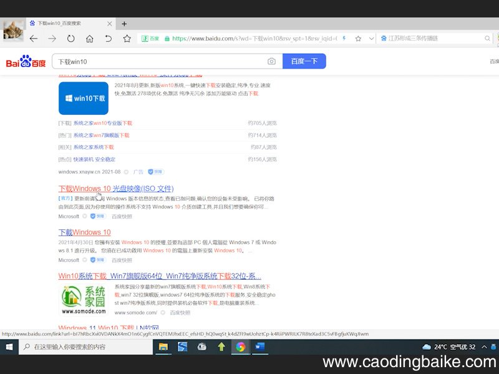The image size is (499, 374).
Task: Open a new tab with plus button
Action: (124, 24)
